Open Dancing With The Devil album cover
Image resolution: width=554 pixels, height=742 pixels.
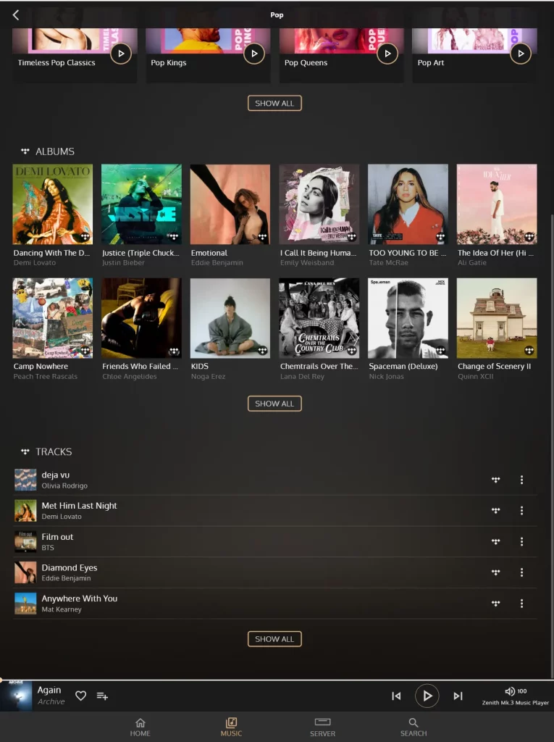(53, 204)
